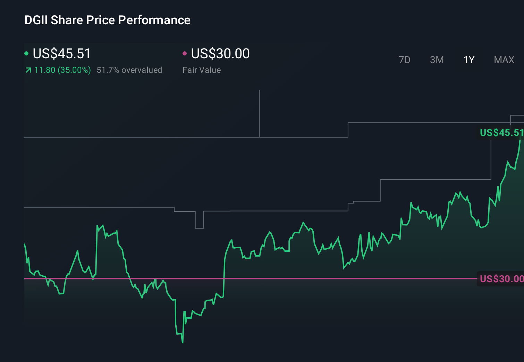Open details for 51.7% overvalued label
Image resolution: width=524 pixels, height=362 pixels.
(130, 70)
